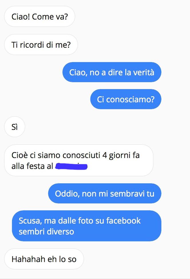Select the 'Hahahah eh lo so' reply

tap(44, 259)
